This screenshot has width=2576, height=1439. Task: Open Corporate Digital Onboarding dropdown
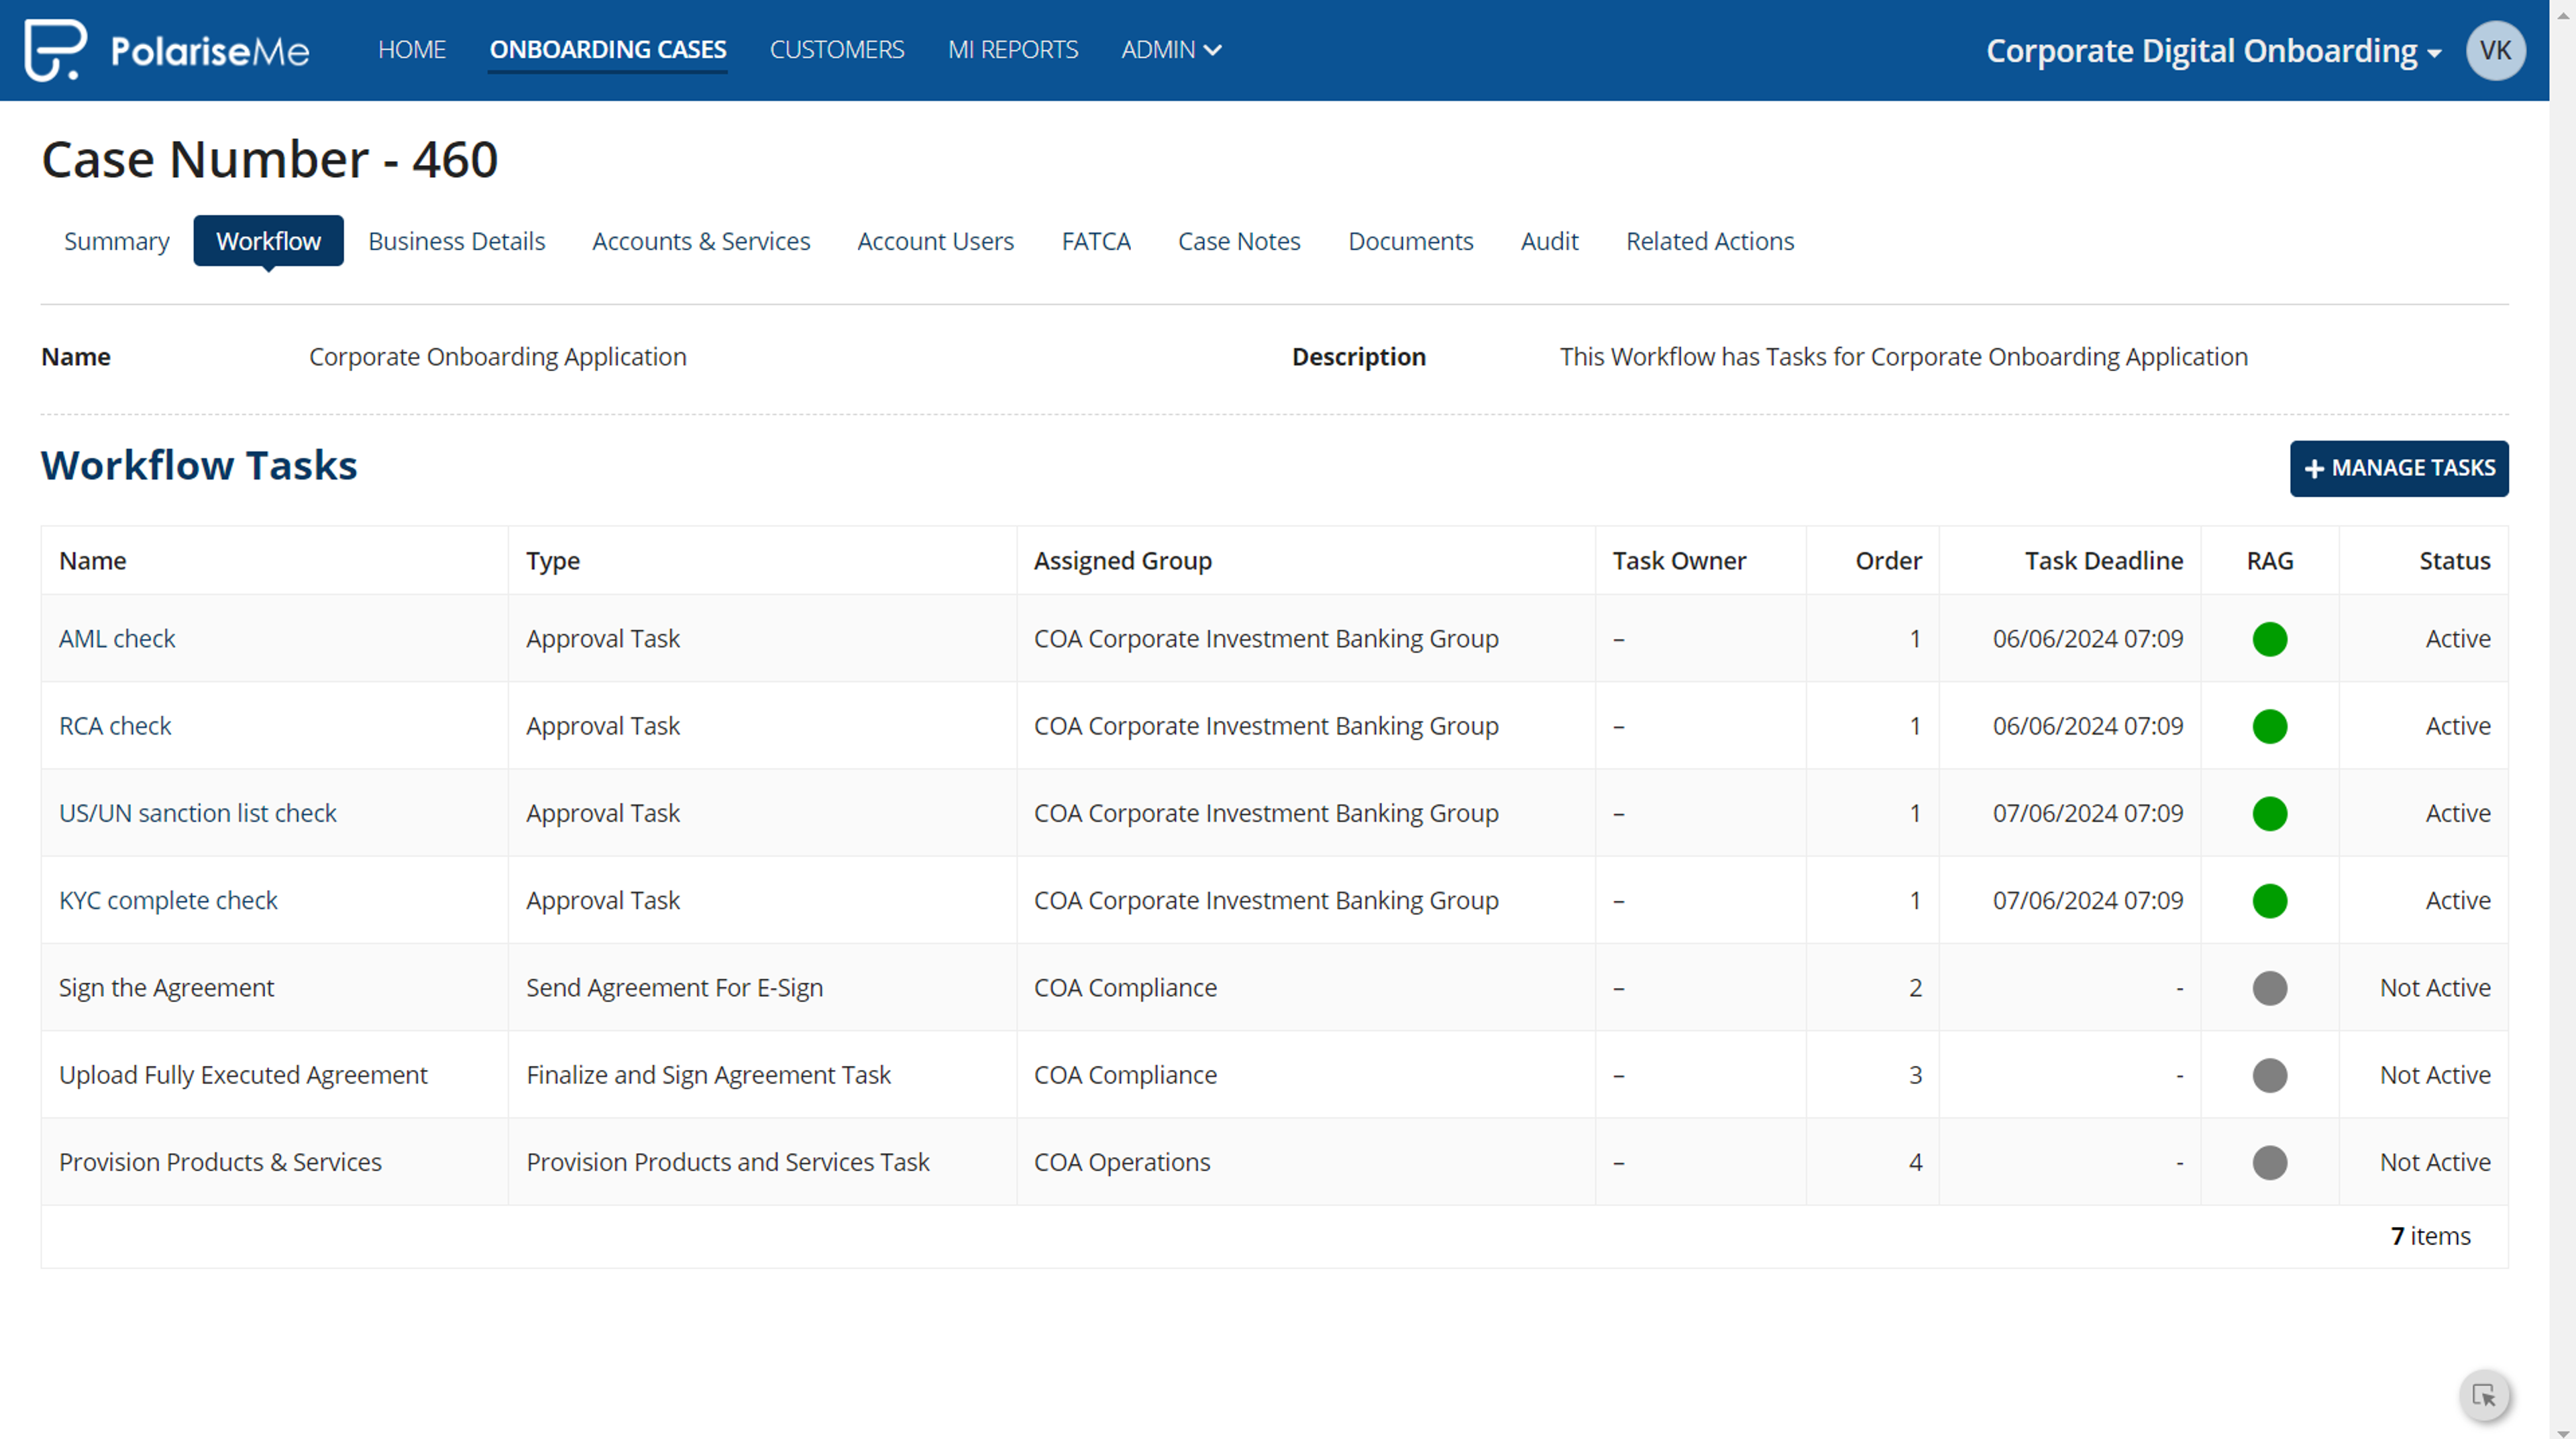point(2213,51)
